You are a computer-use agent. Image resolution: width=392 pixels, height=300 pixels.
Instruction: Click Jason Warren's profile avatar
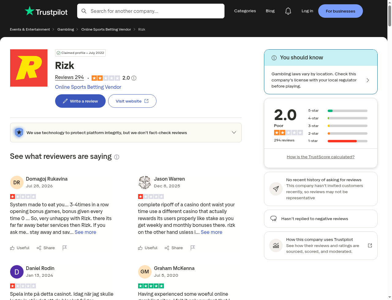145,182
